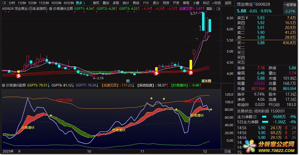Open 复权 price adjustment option
Viewport: 299px width, 155px height.
pos(96,3)
